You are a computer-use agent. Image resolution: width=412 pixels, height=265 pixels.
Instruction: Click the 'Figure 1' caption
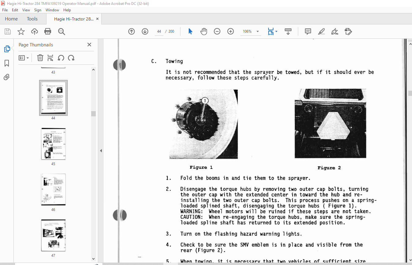point(201,167)
